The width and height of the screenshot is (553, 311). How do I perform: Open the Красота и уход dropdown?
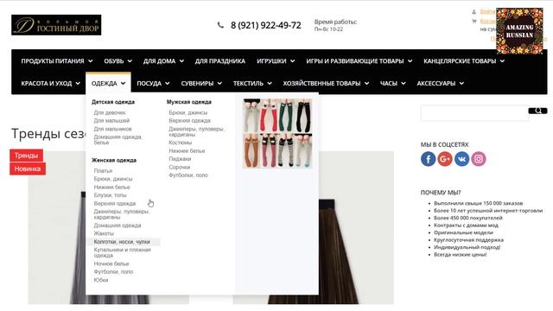[x=50, y=84]
